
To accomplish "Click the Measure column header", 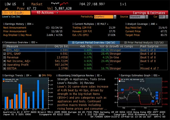I will coord(26,46).
